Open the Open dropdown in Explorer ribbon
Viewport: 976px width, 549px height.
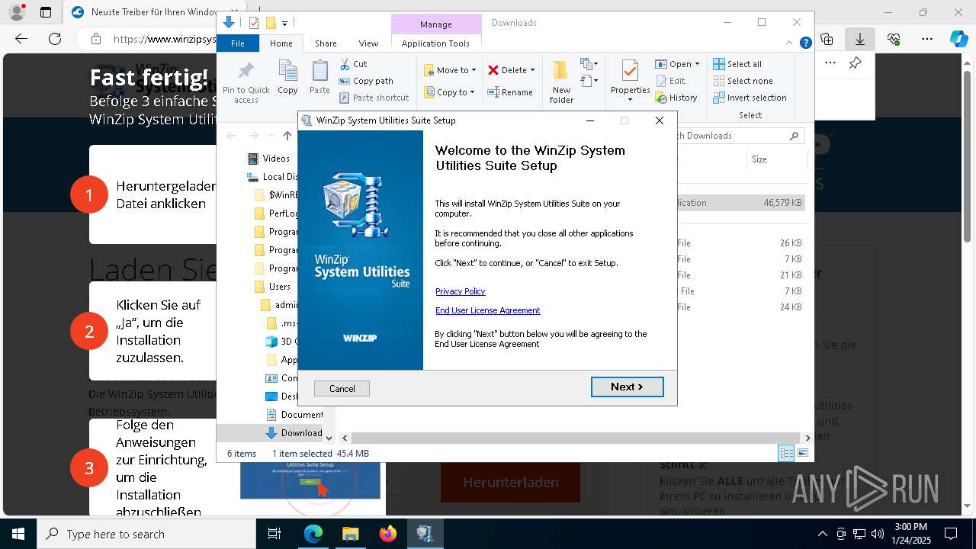pyautogui.click(x=677, y=64)
